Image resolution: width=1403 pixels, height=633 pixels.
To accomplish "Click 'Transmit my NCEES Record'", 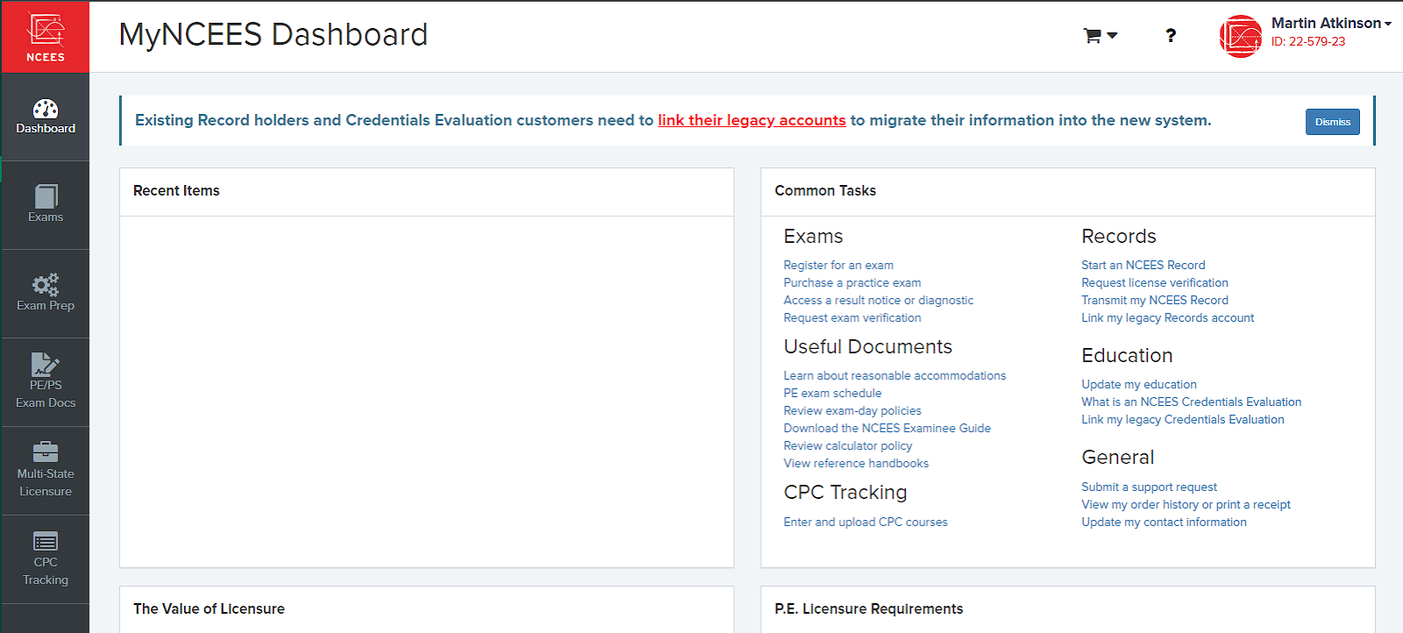I will click(x=1155, y=300).
